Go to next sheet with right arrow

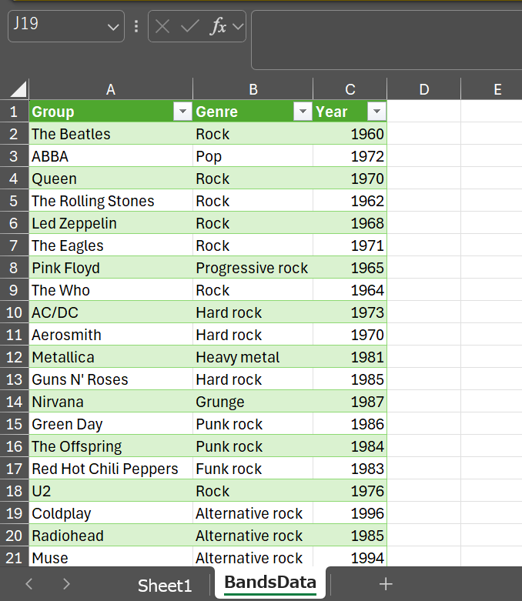tap(66, 584)
